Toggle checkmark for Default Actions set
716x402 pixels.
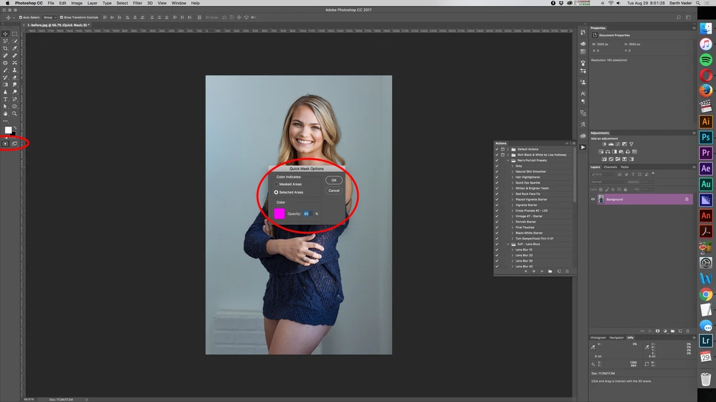click(497, 149)
